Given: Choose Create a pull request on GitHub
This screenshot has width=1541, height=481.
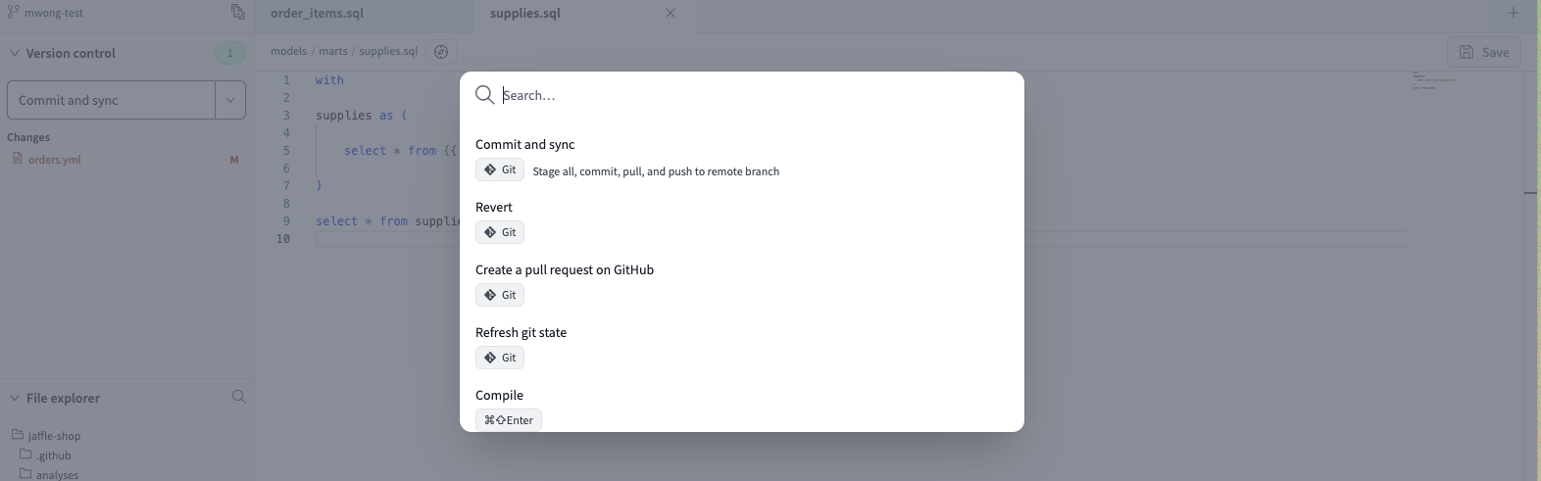Looking at the screenshot, I should tap(564, 269).
